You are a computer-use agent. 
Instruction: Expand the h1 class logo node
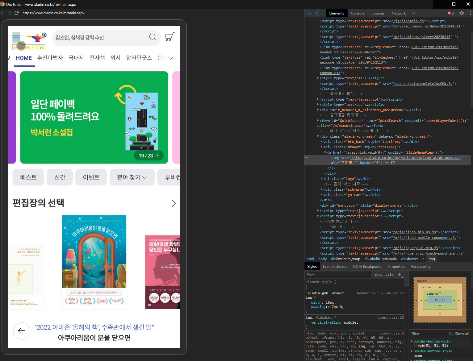tap(321, 178)
